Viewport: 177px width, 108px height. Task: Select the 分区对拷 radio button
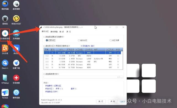[111, 40]
